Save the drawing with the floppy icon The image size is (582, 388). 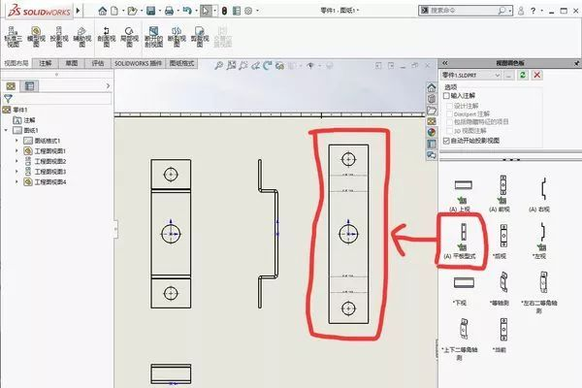click(x=150, y=11)
